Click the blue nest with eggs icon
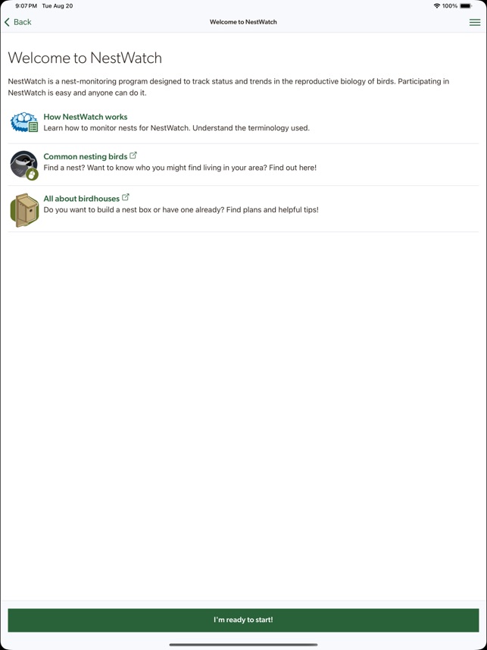Image resolution: width=487 pixels, height=650 pixels. (24, 122)
